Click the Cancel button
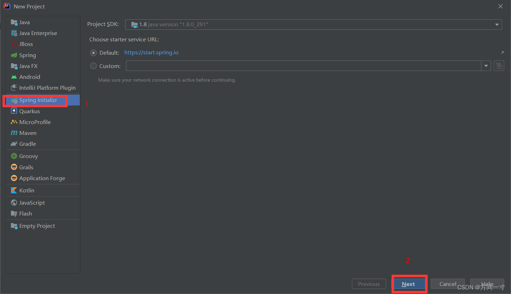This screenshot has width=511, height=294. tap(448, 284)
